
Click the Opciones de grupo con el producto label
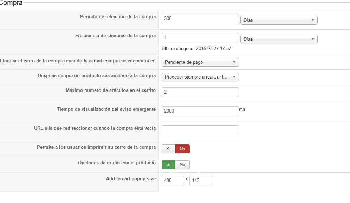point(117,163)
